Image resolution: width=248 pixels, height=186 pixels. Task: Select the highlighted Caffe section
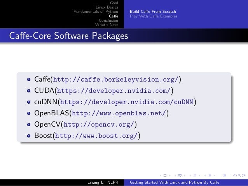pos(114,16)
